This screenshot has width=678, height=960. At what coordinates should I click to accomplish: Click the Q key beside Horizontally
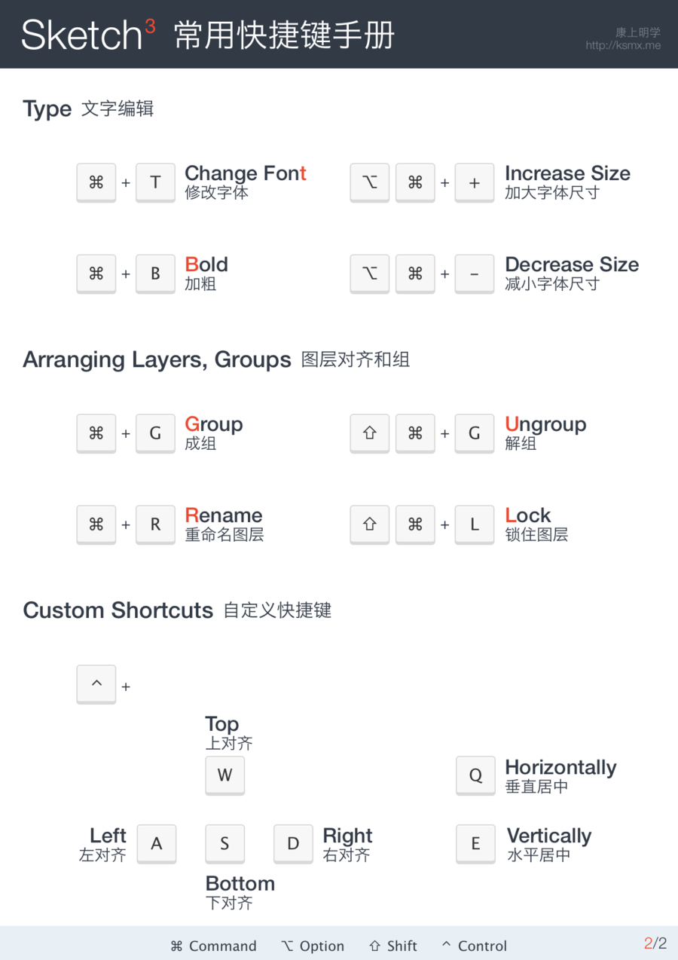tap(475, 775)
